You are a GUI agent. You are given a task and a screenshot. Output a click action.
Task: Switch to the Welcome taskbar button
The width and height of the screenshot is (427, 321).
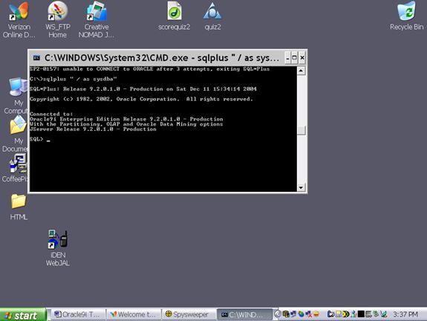(x=134, y=315)
